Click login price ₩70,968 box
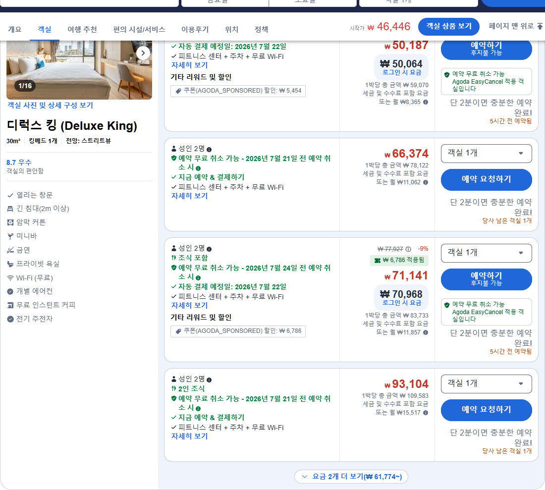Viewport: 545px width, 490px height. pos(401,297)
